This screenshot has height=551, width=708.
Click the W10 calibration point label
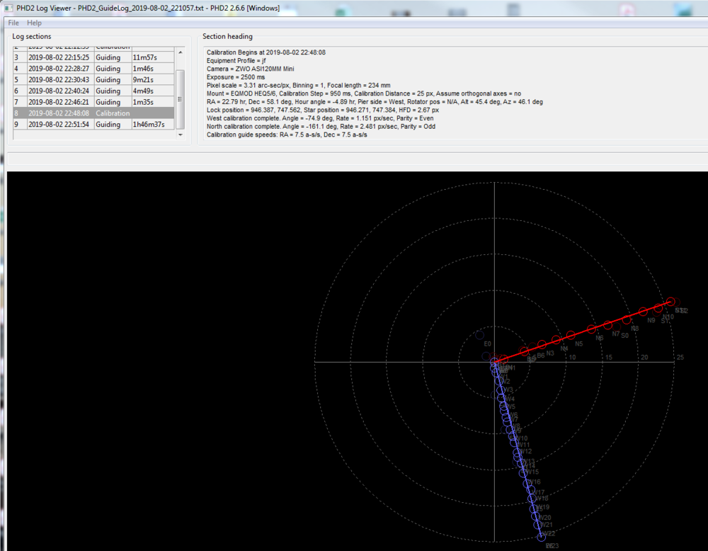click(522, 438)
